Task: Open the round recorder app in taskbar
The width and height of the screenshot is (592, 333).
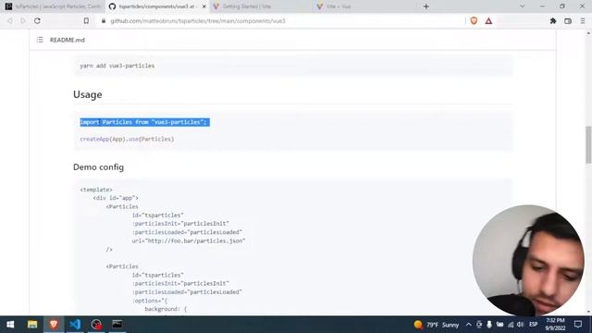Action: (96, 325)
